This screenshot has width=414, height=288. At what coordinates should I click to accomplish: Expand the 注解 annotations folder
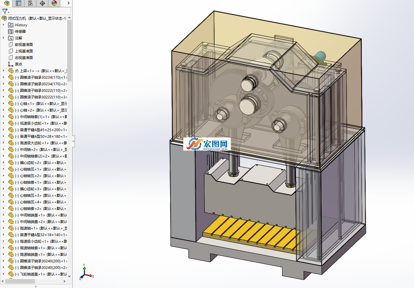4,38
